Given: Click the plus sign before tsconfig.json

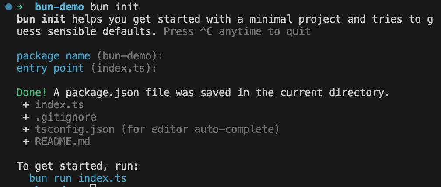Looking at the screenshot, I should 26,130.
